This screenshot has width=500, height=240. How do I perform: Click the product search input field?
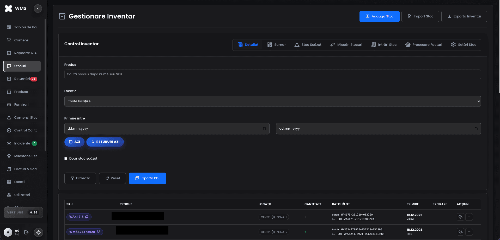(272, 74)
